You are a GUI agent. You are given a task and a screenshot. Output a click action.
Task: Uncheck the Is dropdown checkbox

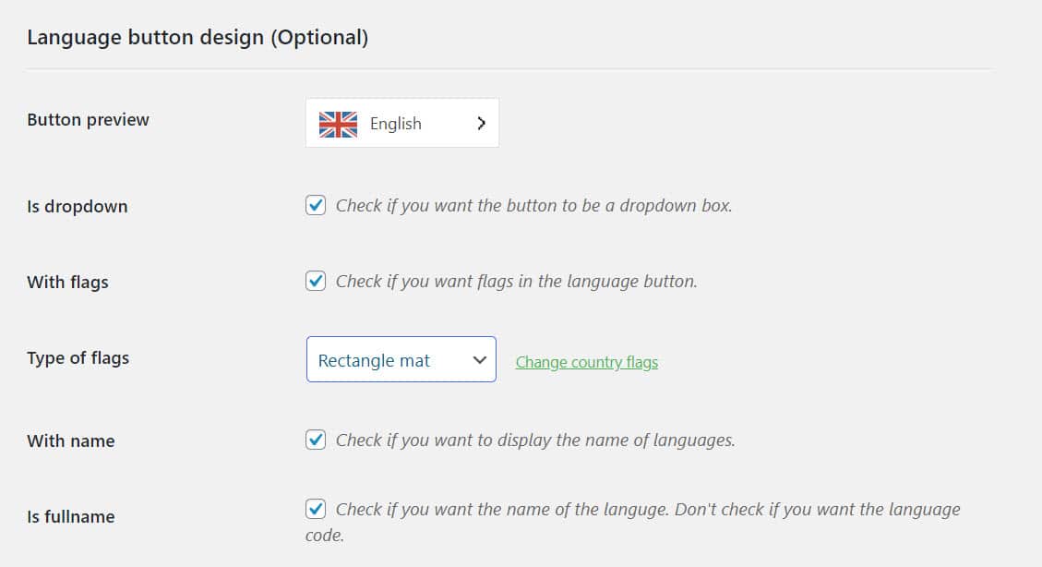tap(315, 205)
